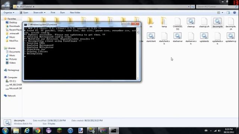Open the volume control in tray

219,131
